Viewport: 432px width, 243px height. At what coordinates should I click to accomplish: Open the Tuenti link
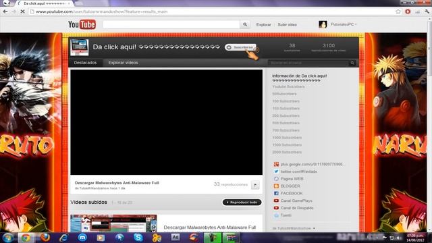pyautogui.click(x=286, y=215)
